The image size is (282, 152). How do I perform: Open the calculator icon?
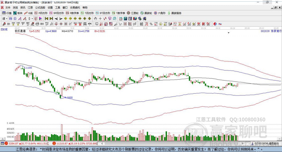[x=125, y=19]
